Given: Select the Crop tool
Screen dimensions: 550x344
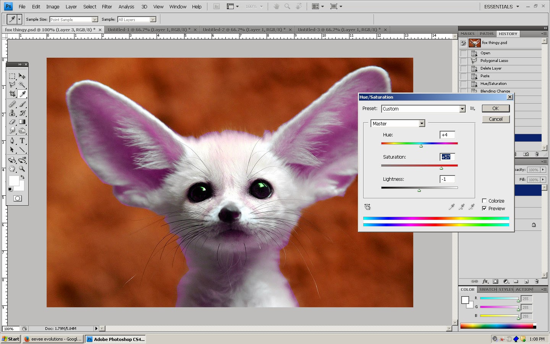Looking at the screenshot, I should 12,94.
